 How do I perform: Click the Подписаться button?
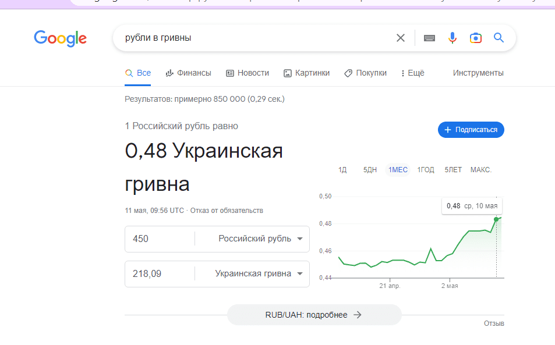(x=471, y=130)
